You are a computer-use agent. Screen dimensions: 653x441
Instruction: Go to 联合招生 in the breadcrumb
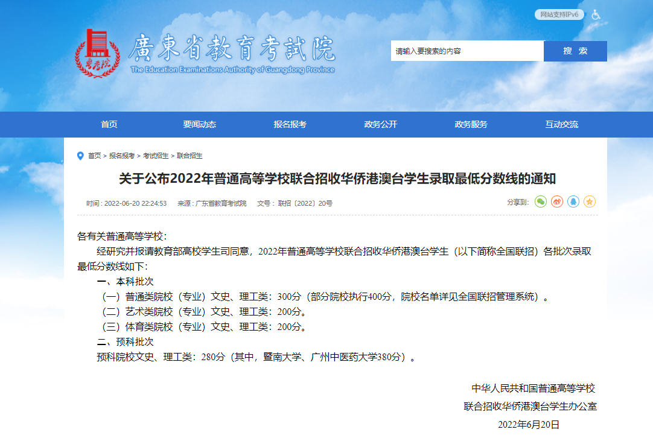(x=190, y=156)
